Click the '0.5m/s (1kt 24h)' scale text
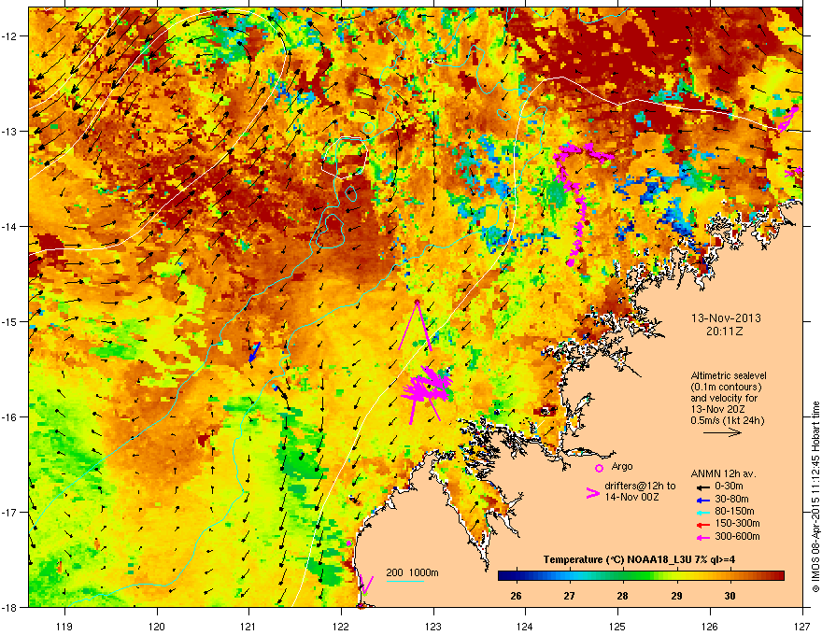 coord(727,420)
